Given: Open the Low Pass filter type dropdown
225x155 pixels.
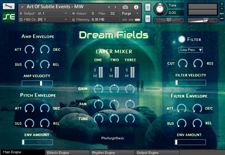Looking at the screenshot, I should click(191, 50).
